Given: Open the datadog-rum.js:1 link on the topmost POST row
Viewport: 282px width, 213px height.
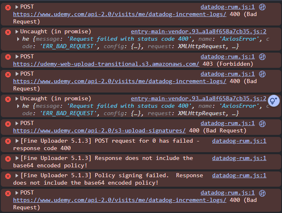Looking at the screenshot, I should click(228, 7).
